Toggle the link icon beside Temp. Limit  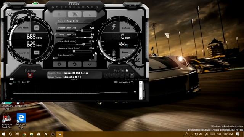tap(55, 34)
